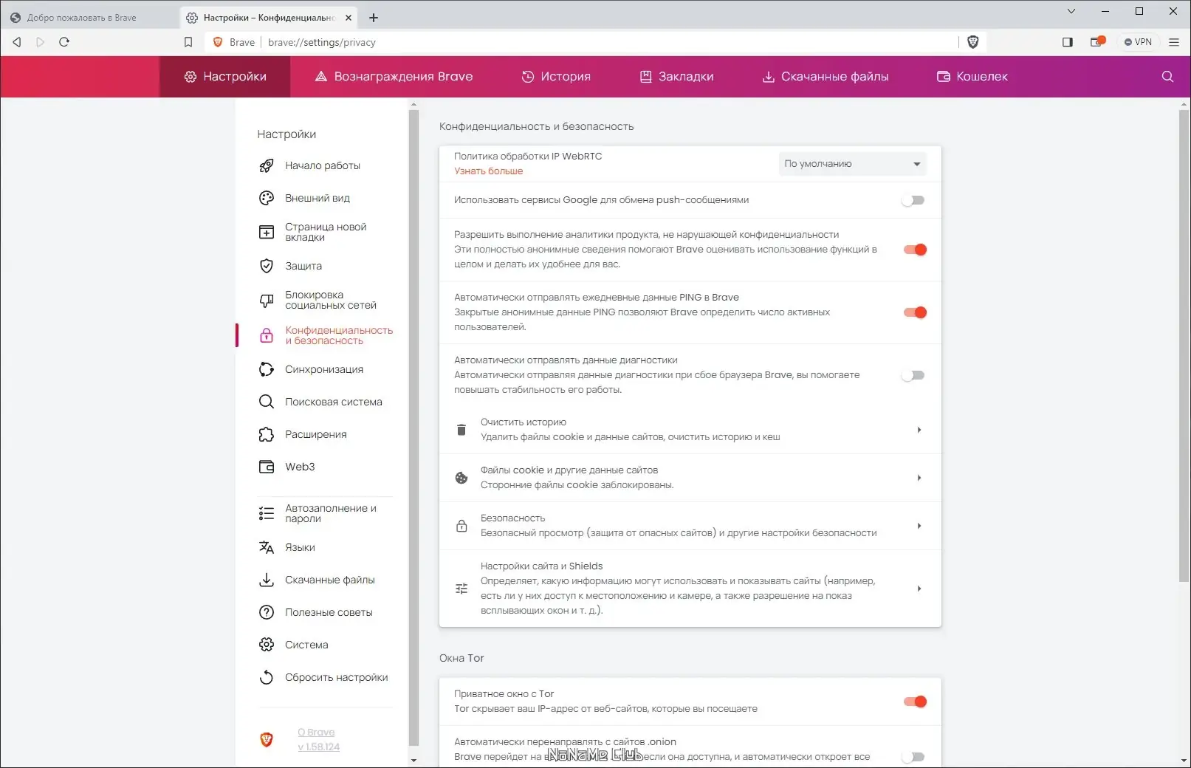Click the main page vertical scrollbar
Image resolution: width=1191 pixels, height=768 pixels.
tap(1184, 345)
